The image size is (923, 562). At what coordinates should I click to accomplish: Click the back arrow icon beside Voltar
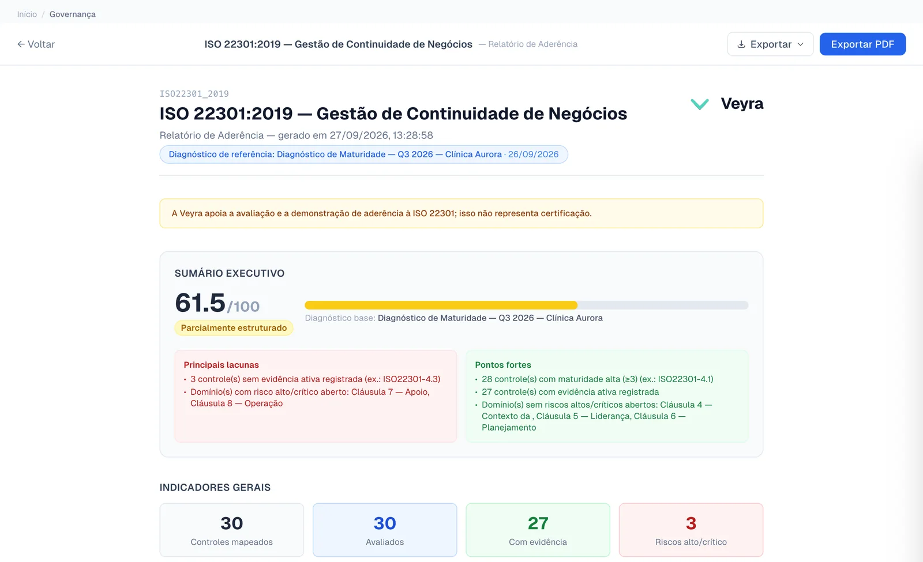coord(21,44)
